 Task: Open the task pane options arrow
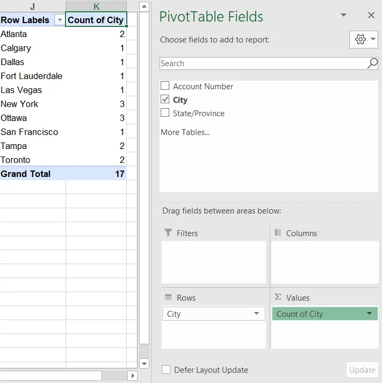coord(344,16)
